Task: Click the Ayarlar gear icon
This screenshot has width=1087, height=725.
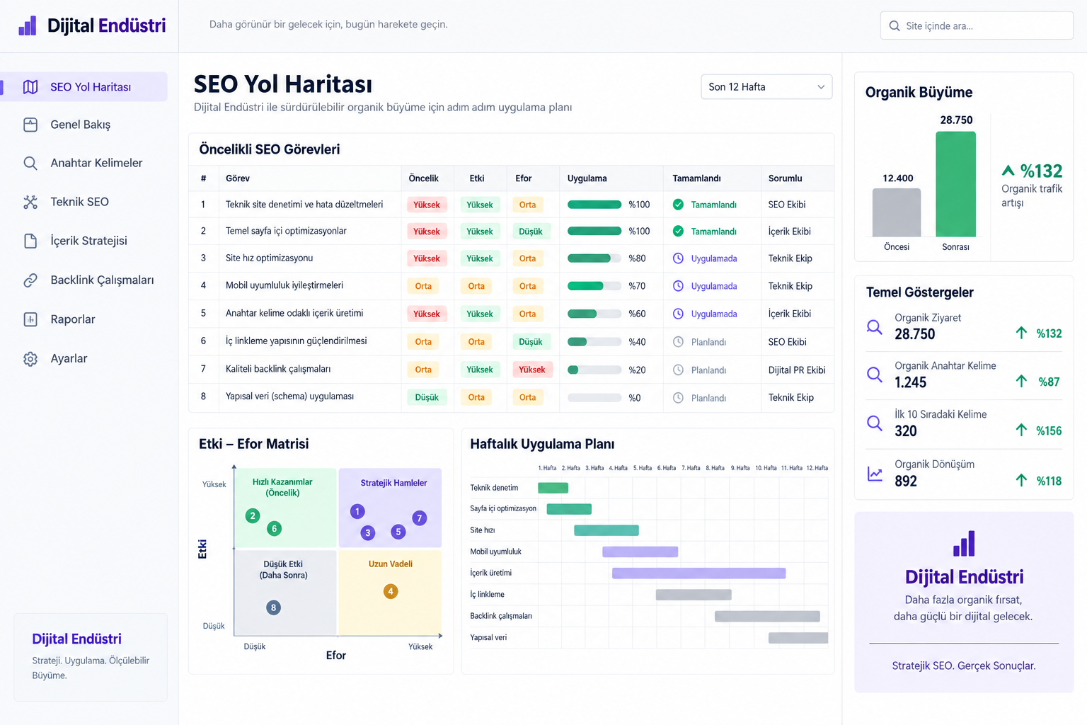Action: coord(30,359)
